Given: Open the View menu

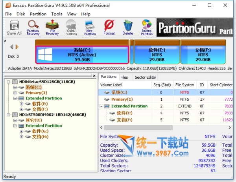Looking at the screenshot, I should pyautogui.click(x=72, y=14).
